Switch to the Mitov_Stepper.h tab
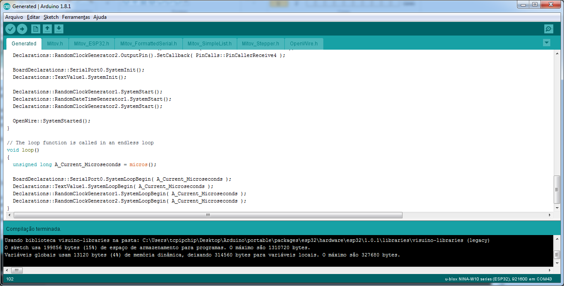The height and width of the screenshot is (286, 564). pyautogui.click(x=260, y=43)
